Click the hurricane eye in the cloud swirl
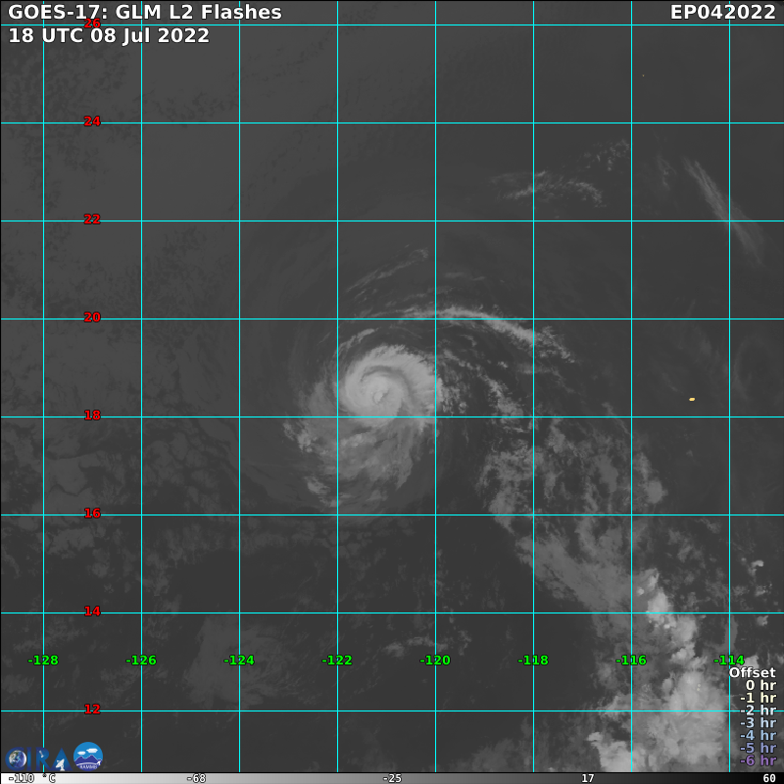The image size is (784, 784). [379, 397]
